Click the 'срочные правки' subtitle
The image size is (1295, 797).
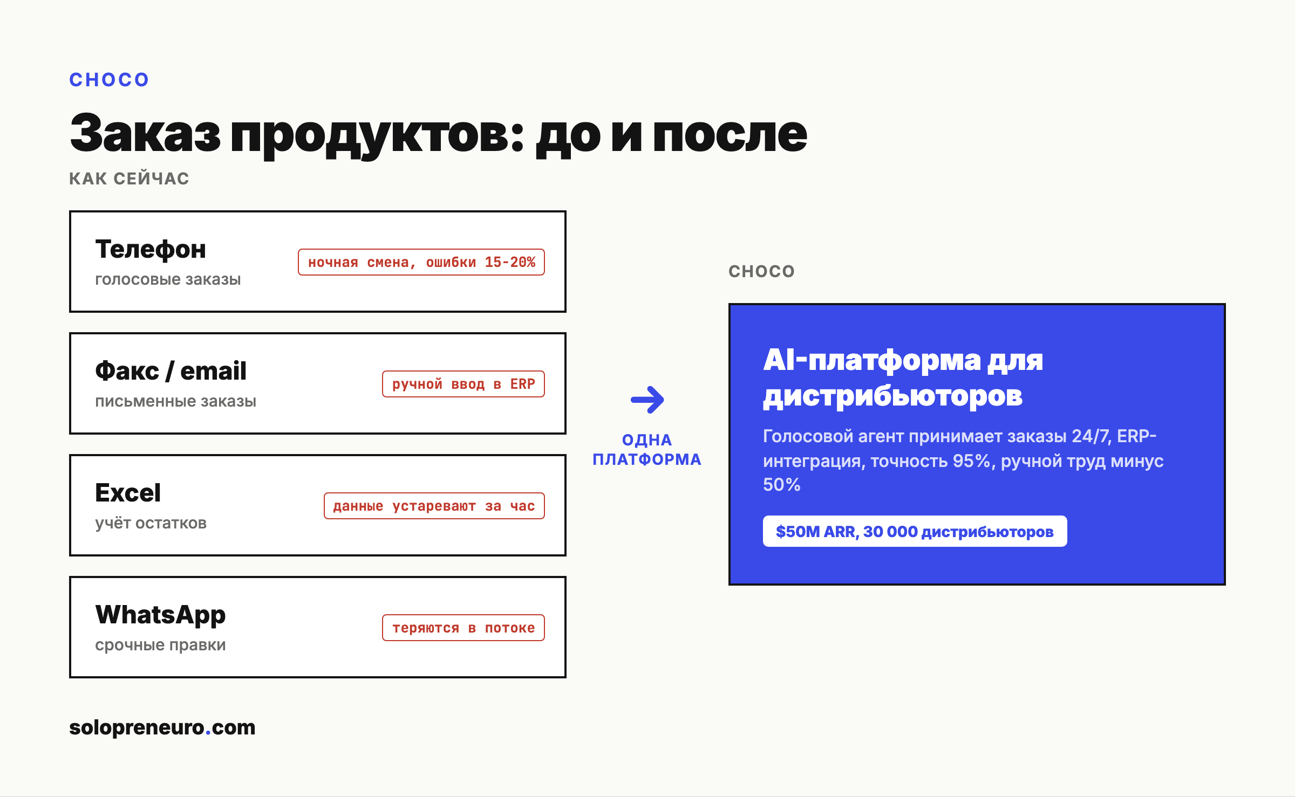[160, 645]
